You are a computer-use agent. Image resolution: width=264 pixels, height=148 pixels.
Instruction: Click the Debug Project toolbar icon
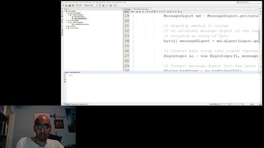click(x=111, y=5)
